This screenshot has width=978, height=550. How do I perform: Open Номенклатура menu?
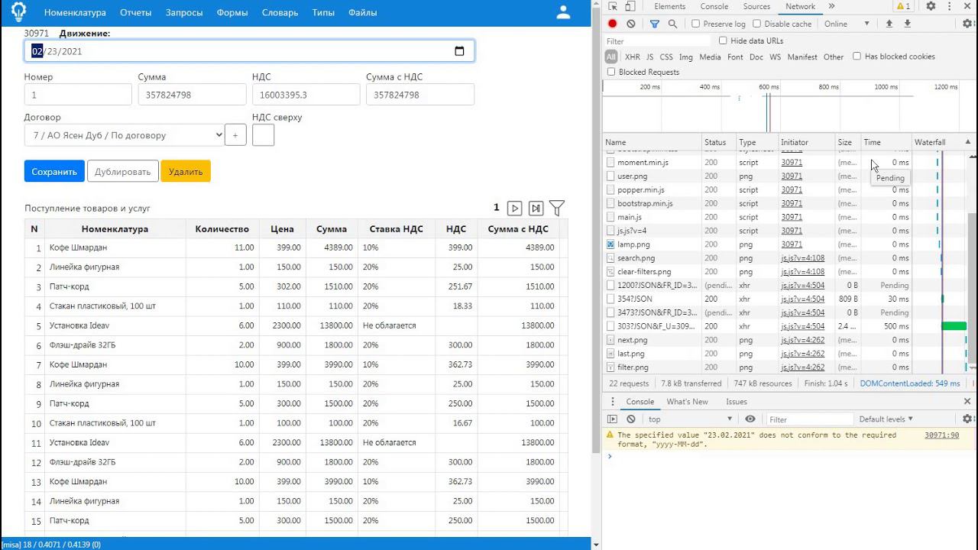click(75, 12)
